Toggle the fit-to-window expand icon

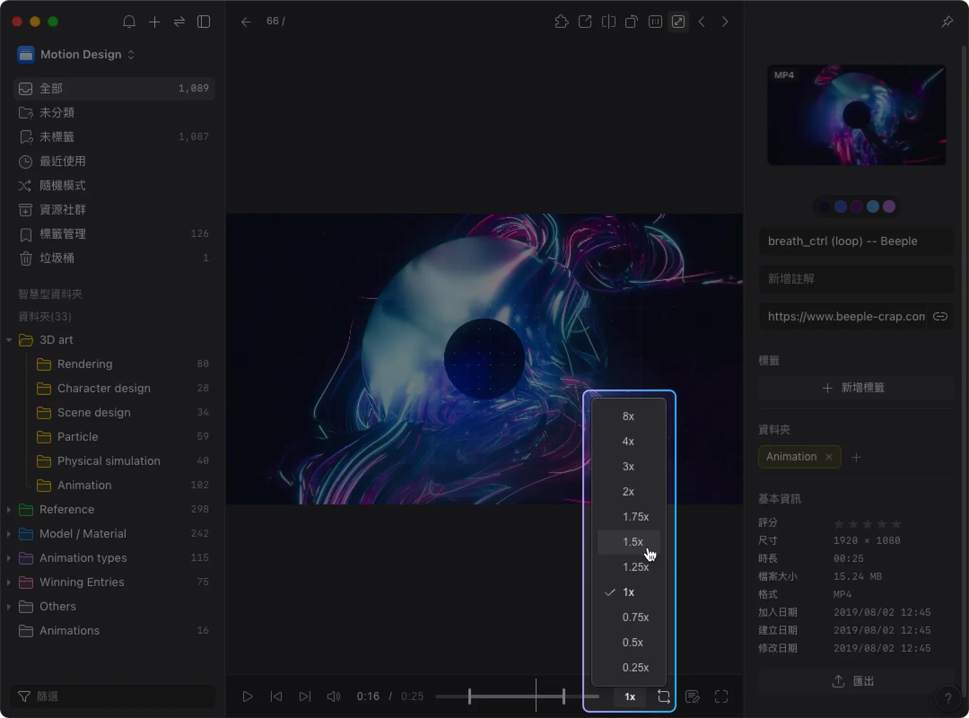point(678,22)
